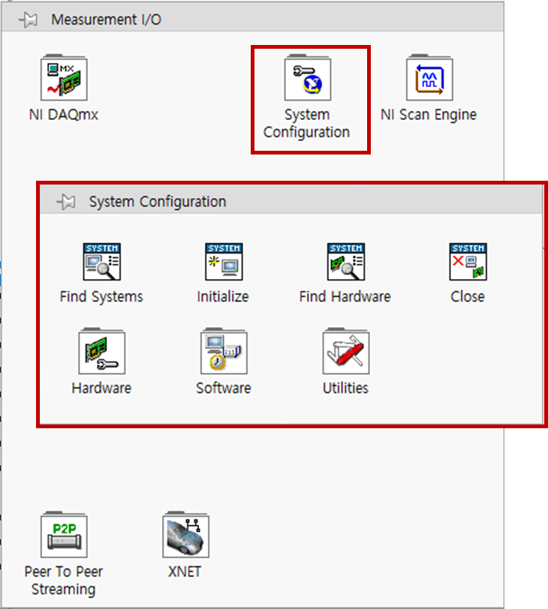Click the Find Systems label
The height and width of the screenshot is (609, 548).
(101, 297)
